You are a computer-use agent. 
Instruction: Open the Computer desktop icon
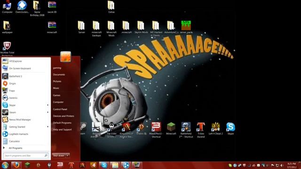tap(7, 7)
